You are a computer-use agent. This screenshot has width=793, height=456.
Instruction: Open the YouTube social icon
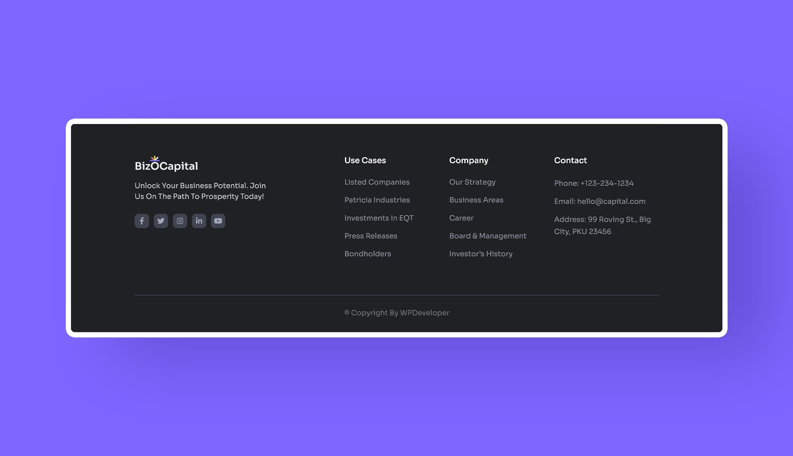(218, 221)
